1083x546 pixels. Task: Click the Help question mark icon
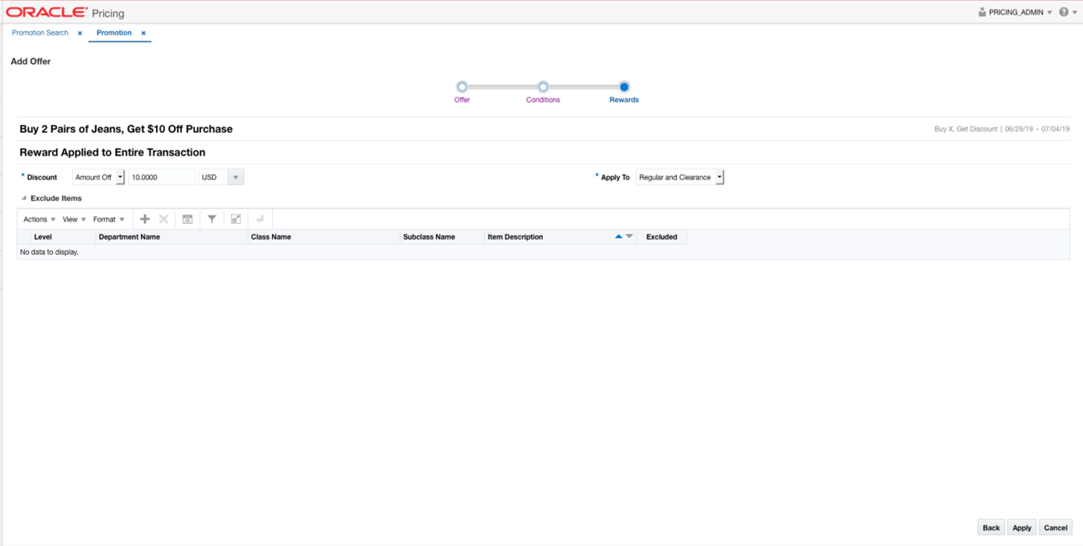1064,12
